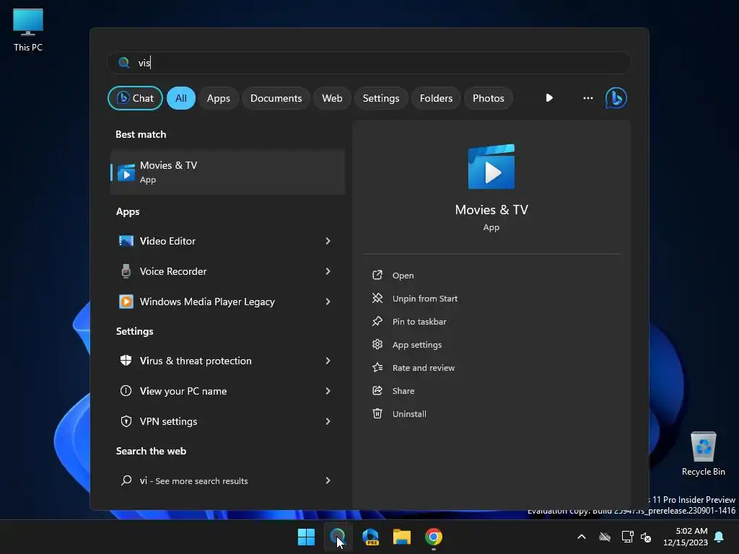Click the shield icon for Virus & threat protection
The image size is (739, 554).
point(126,361)
